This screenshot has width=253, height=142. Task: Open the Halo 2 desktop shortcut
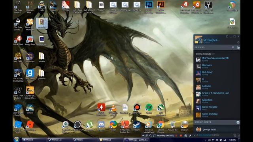pyautogui.click(x=54, y=6)
